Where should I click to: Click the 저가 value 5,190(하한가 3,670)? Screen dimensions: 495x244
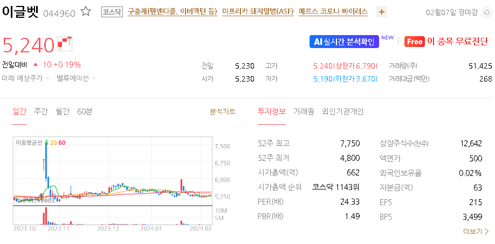(x=345, y=79)
